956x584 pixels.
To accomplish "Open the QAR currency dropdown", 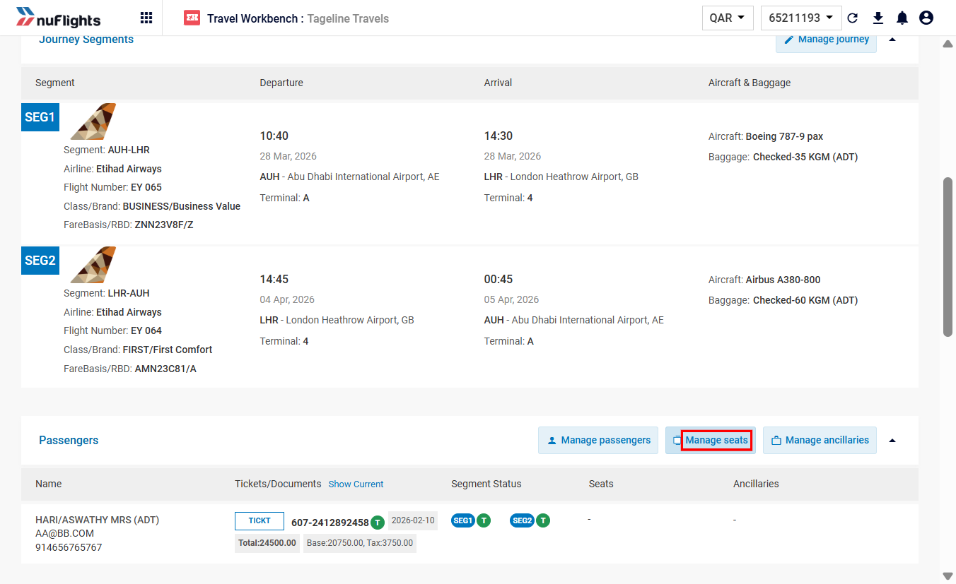I will pos(728,18).
